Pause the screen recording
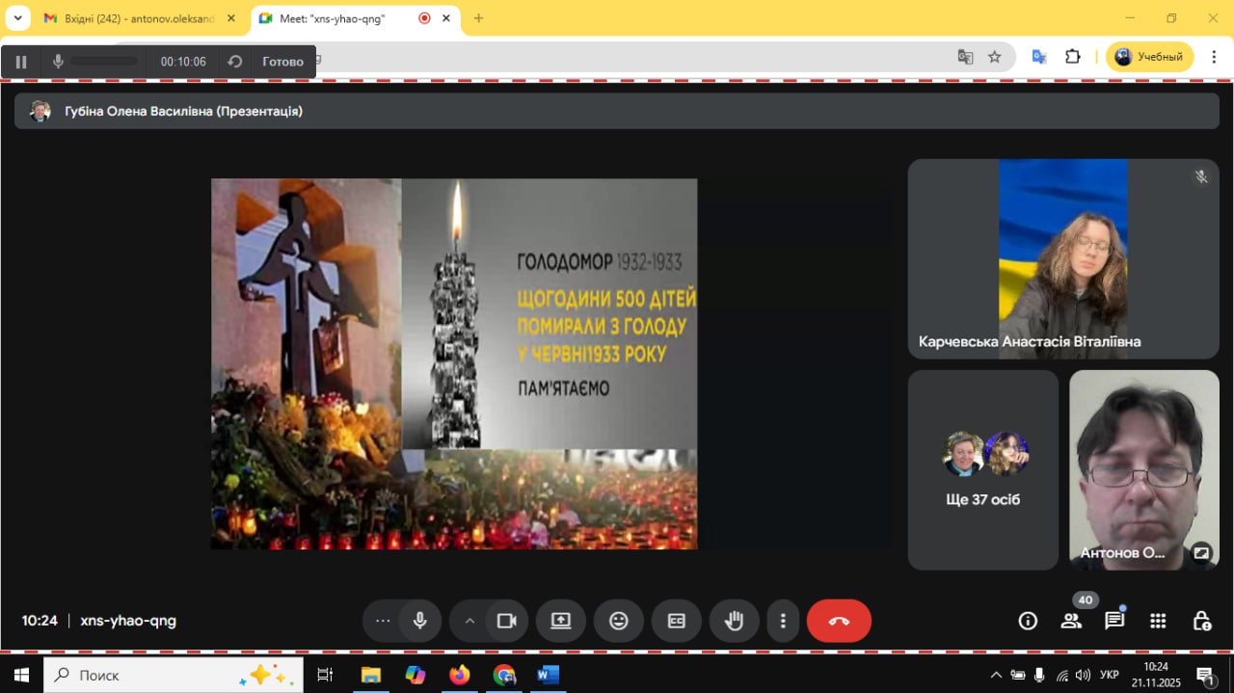This screenshot has width=1234, height=693. tap(21, 62)
